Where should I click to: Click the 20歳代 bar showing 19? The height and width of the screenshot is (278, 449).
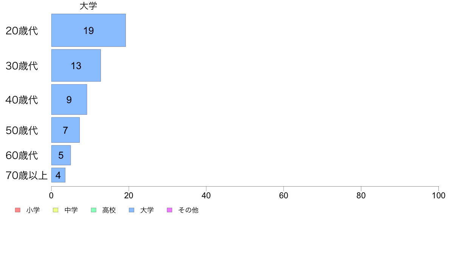pyautogui.click(x=88, y=30)
